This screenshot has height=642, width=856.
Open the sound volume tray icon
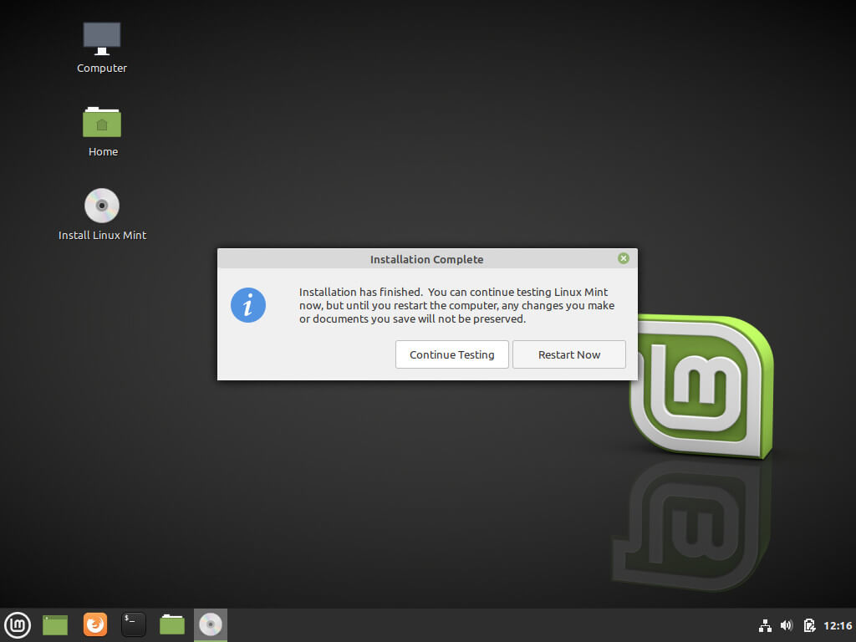point(787,625)
